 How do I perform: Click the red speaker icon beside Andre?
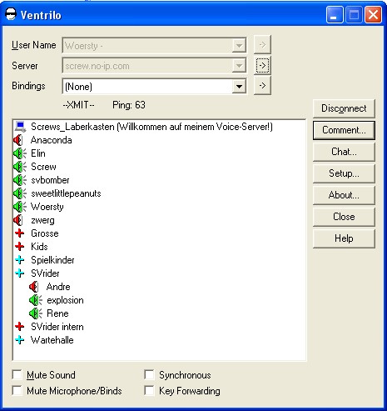pyautogui.click(x=34, y=287)
